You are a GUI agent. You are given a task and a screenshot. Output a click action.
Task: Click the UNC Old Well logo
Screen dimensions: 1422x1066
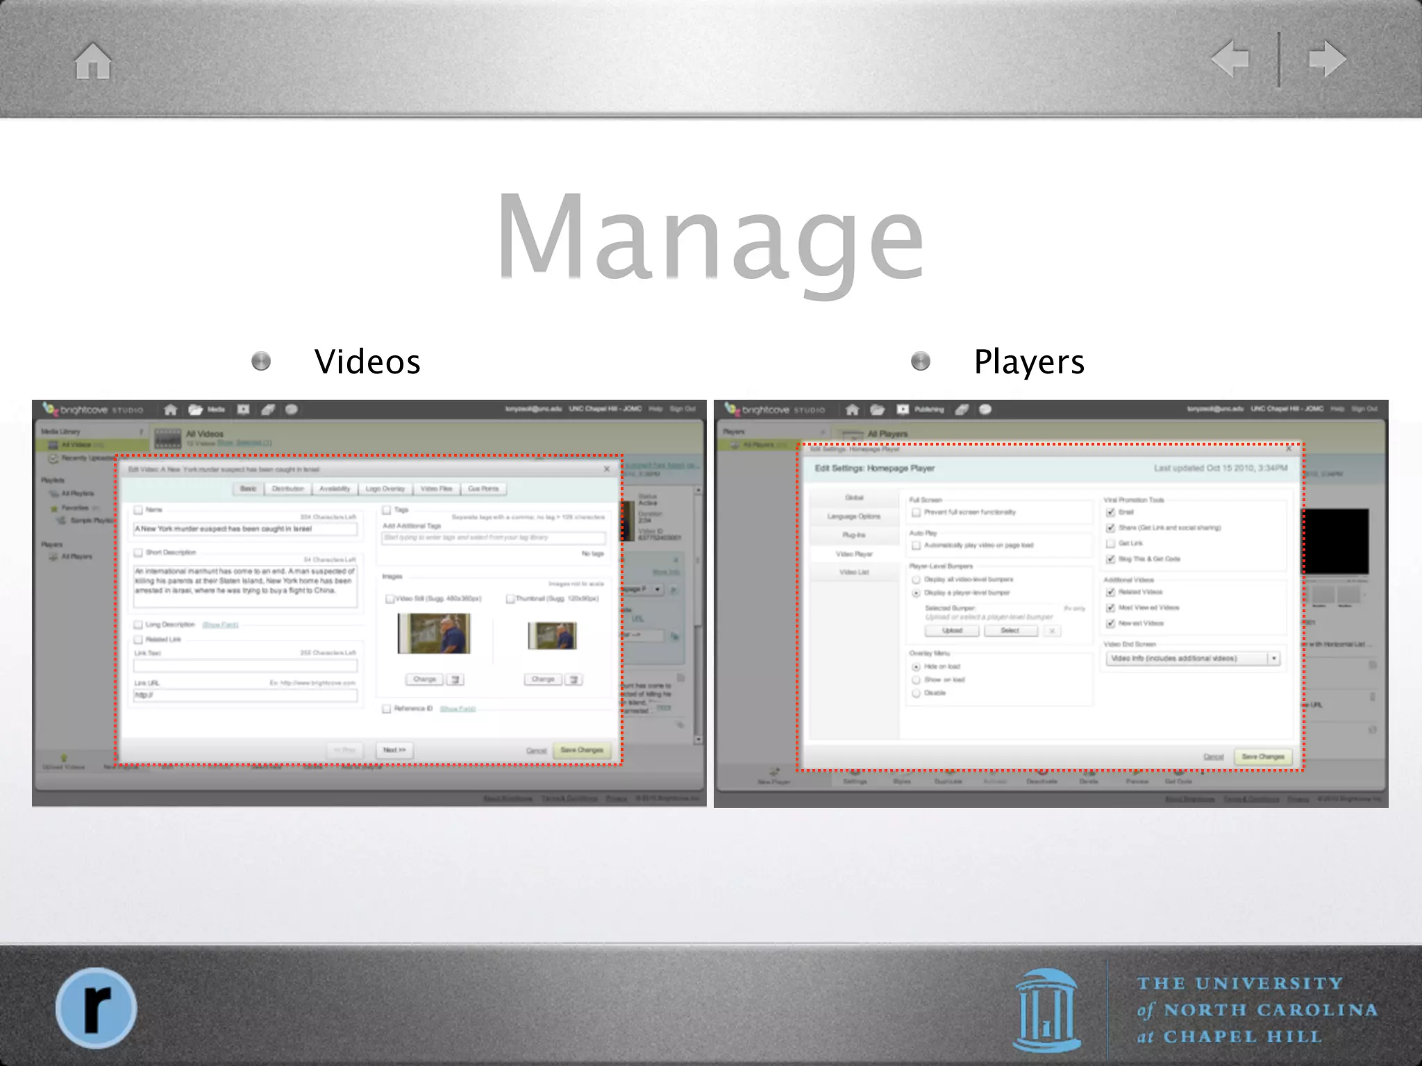[x=1047, y=1010]
